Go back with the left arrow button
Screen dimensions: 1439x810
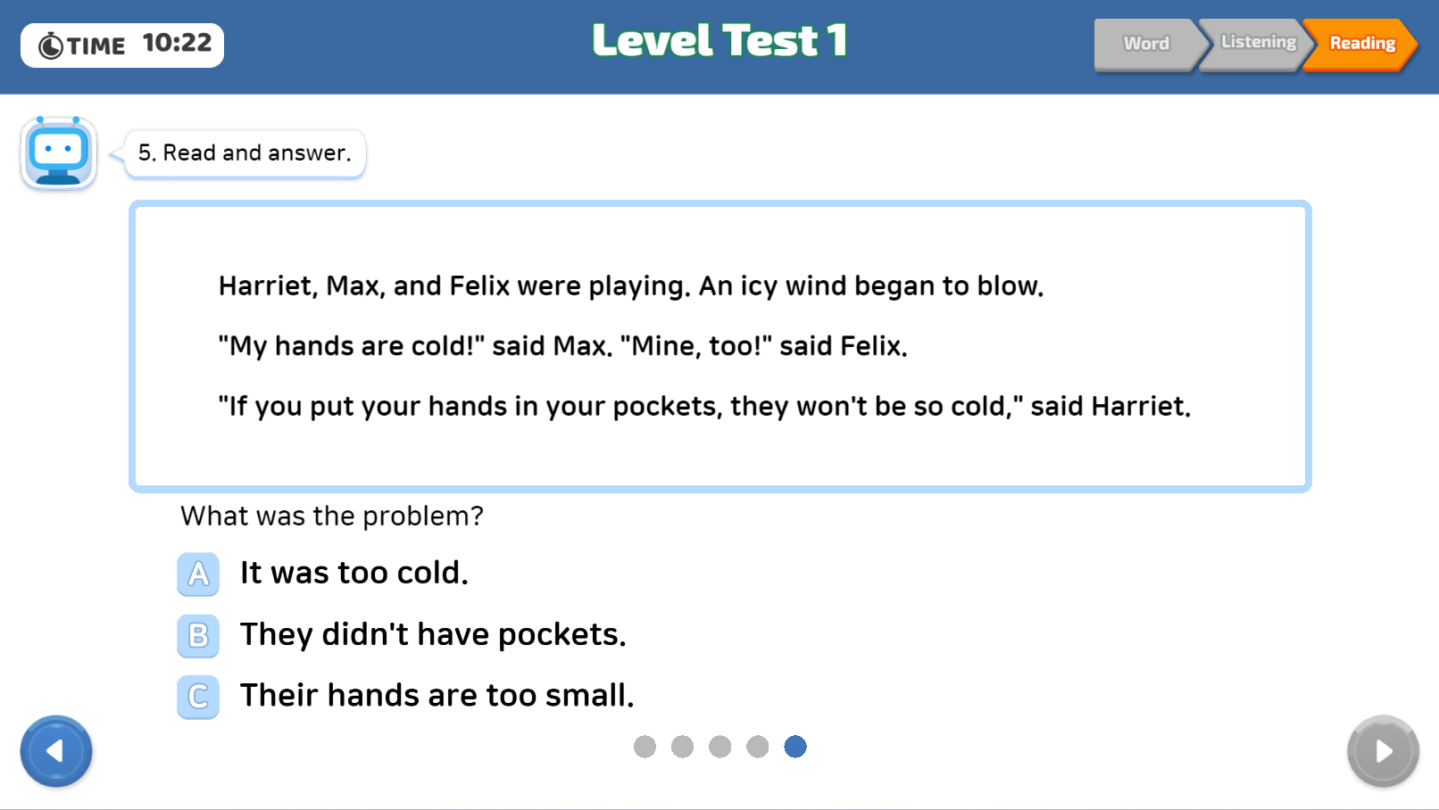56,751
